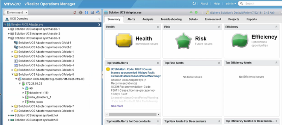Click the infra_datastore_1 datastore icon
Viewport: 282px width, 125px height.
tap(27, 97)
